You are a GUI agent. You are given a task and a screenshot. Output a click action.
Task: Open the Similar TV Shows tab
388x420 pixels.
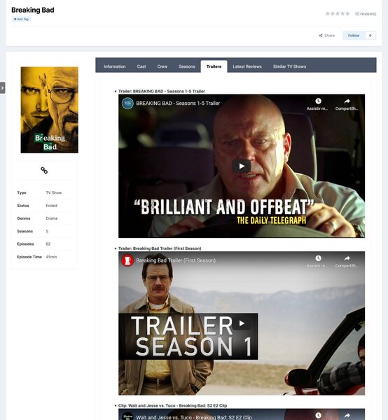(289, 66)
